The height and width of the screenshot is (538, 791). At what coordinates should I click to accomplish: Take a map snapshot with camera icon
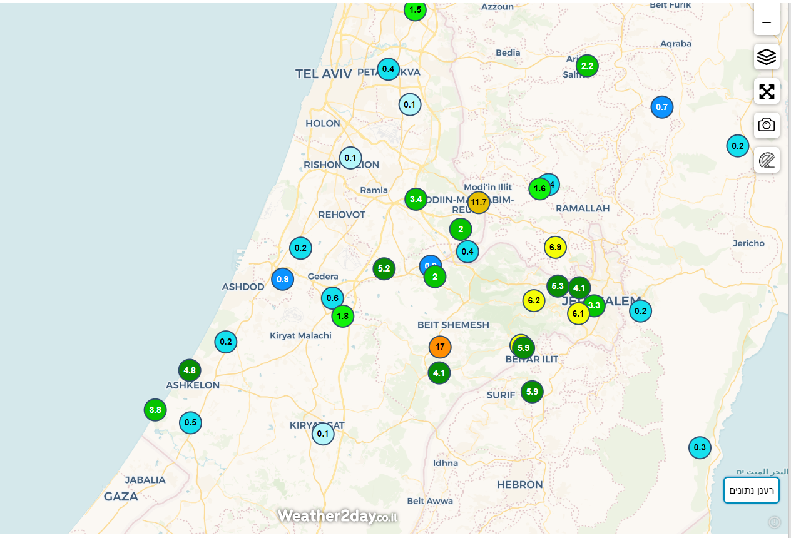pyautogui.click(x=766, y=125)
